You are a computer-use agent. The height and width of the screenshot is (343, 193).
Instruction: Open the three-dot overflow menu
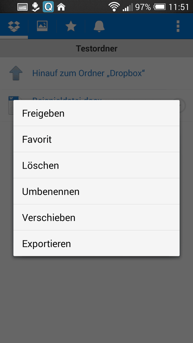178,26
